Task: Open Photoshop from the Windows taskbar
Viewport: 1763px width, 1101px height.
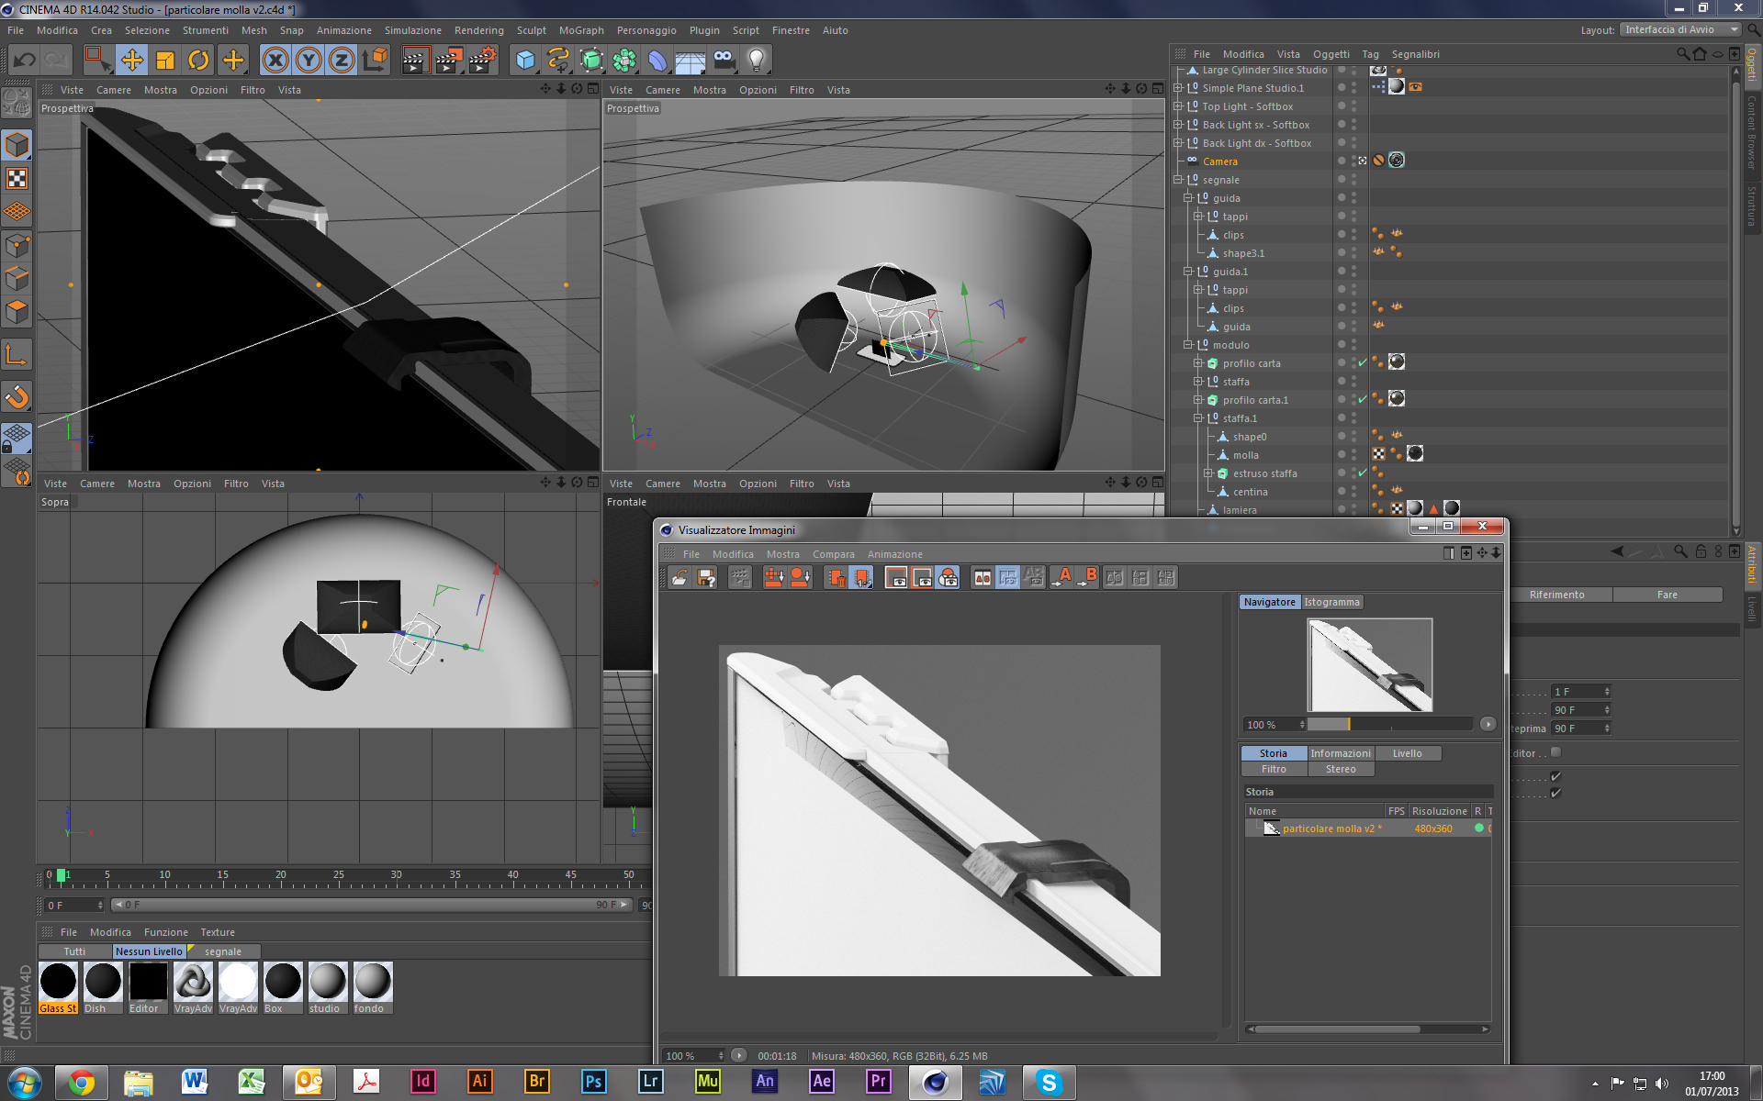Action: pyautogui.click(x=593, y=1082)
